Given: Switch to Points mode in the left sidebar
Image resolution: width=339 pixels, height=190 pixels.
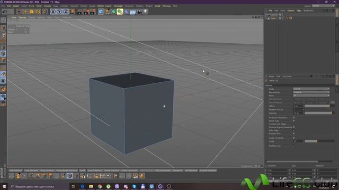Looking at the screenshot, I should [x=3, y=47].
